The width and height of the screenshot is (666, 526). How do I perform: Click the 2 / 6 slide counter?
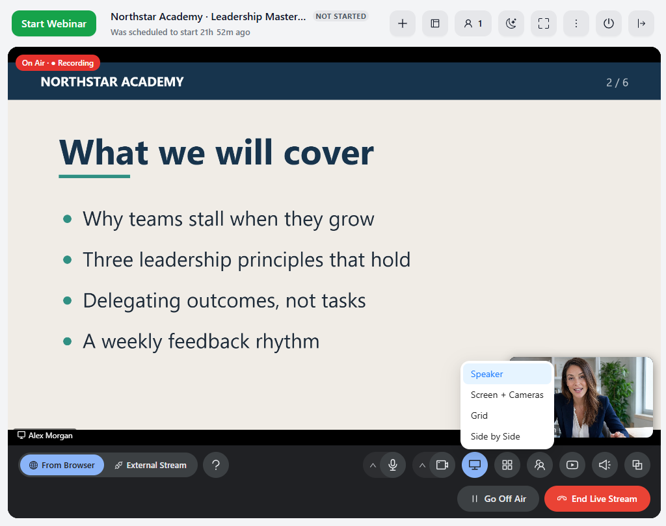coord(617,83)
